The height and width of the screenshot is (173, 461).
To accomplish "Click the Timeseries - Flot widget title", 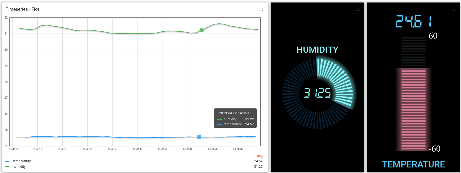I will [x=22, y=9].
